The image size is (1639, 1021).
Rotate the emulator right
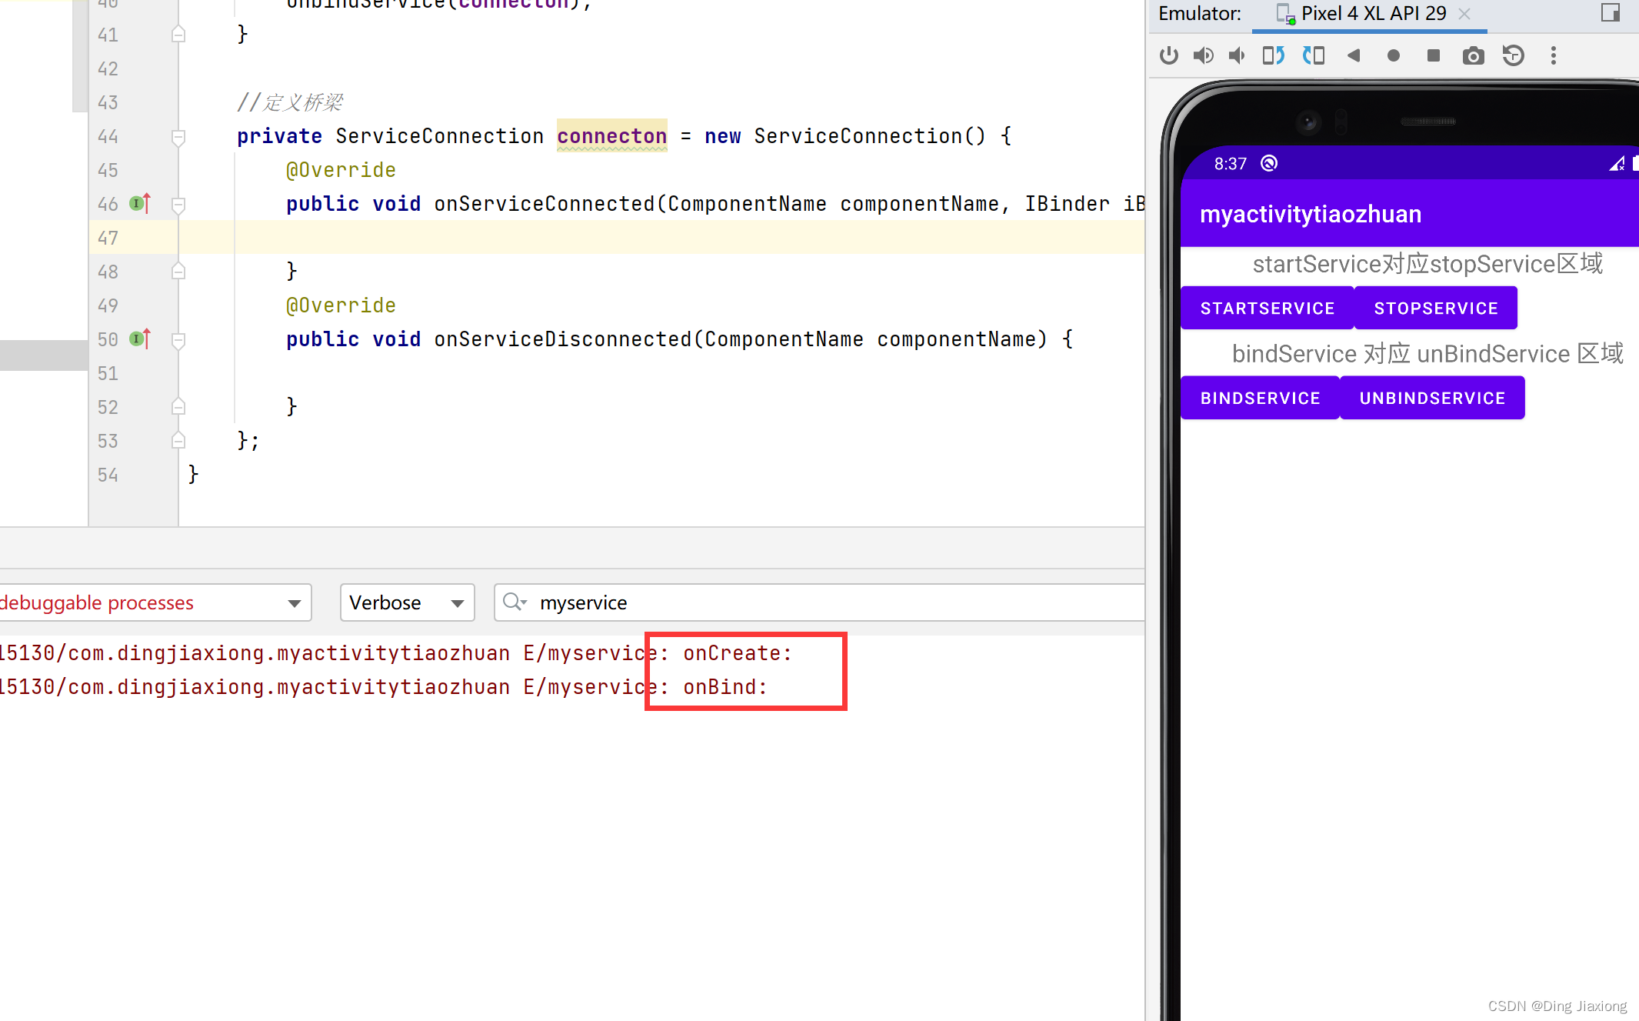tap(1313, 55)
